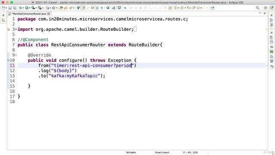Click the Next Annotation icon

[x=176, y=8]
